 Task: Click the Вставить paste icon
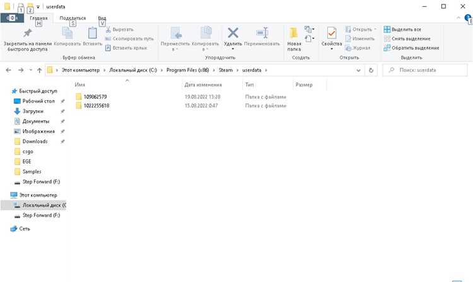[x=92, y=33]
